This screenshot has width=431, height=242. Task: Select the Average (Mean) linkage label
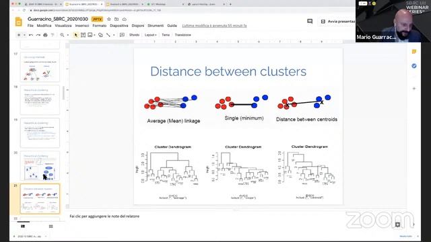174,121
